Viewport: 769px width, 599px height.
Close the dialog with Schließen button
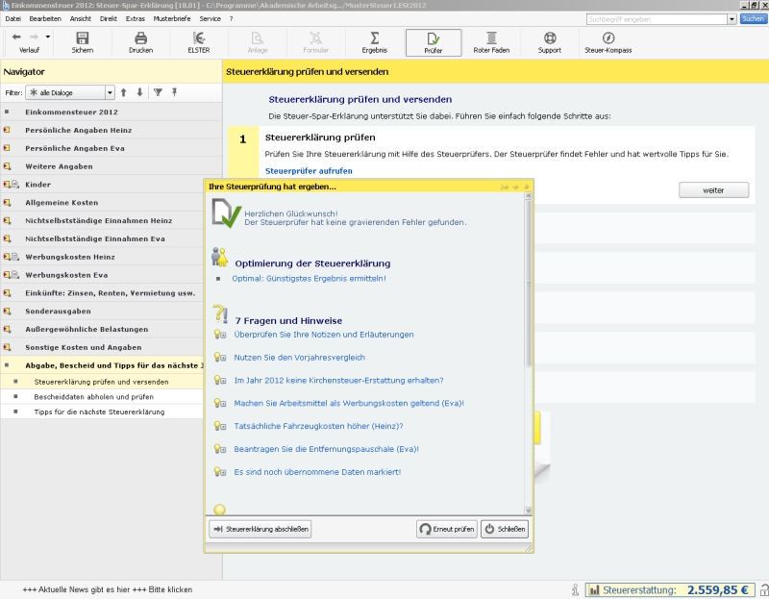click(505, 529)
